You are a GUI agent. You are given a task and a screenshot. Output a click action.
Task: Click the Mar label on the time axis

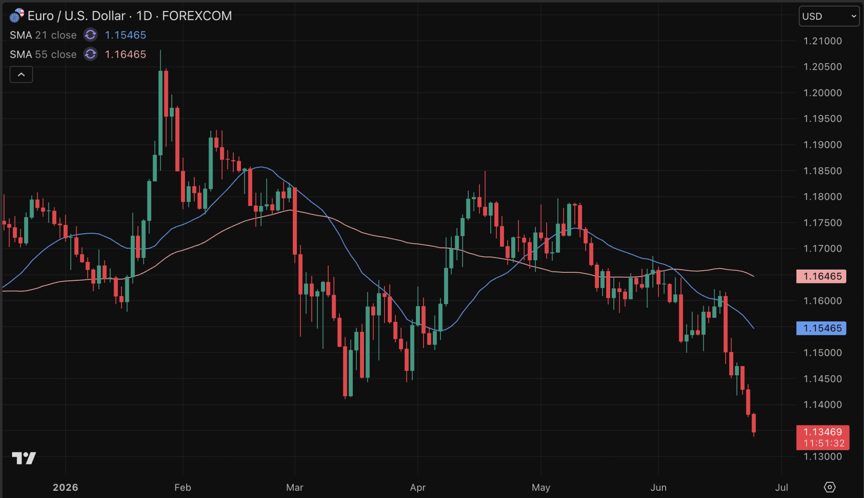point(295,487)
